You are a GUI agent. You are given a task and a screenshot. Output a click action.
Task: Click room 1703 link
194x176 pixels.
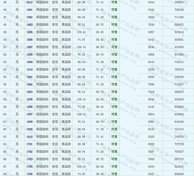[29, 159]
